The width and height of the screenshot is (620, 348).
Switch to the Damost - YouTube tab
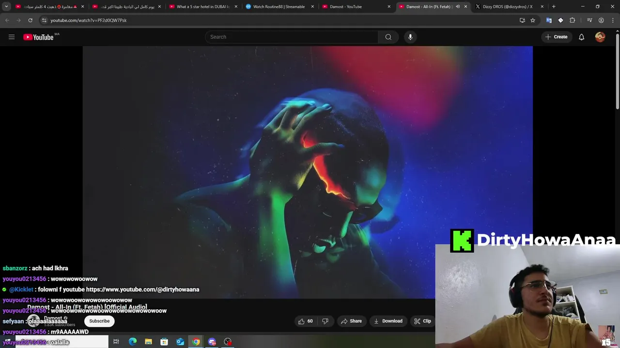coord(356,7)
